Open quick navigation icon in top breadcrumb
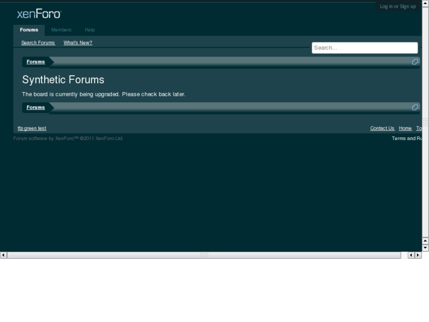Screen dimensions: 429x322 tap(415, 62)
